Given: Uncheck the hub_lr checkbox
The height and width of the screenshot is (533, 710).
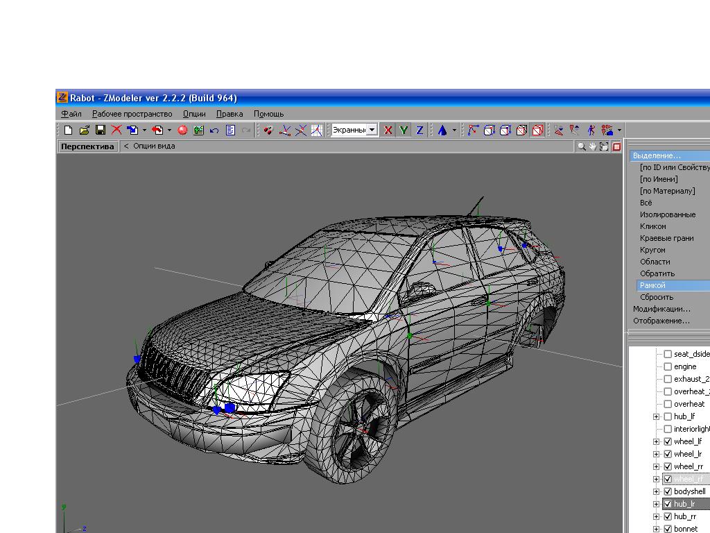Looking at the screenshot, I should [x=668, y=504].
